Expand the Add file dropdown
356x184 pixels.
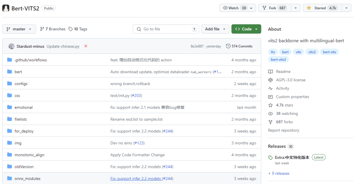[x=215, y=29]
